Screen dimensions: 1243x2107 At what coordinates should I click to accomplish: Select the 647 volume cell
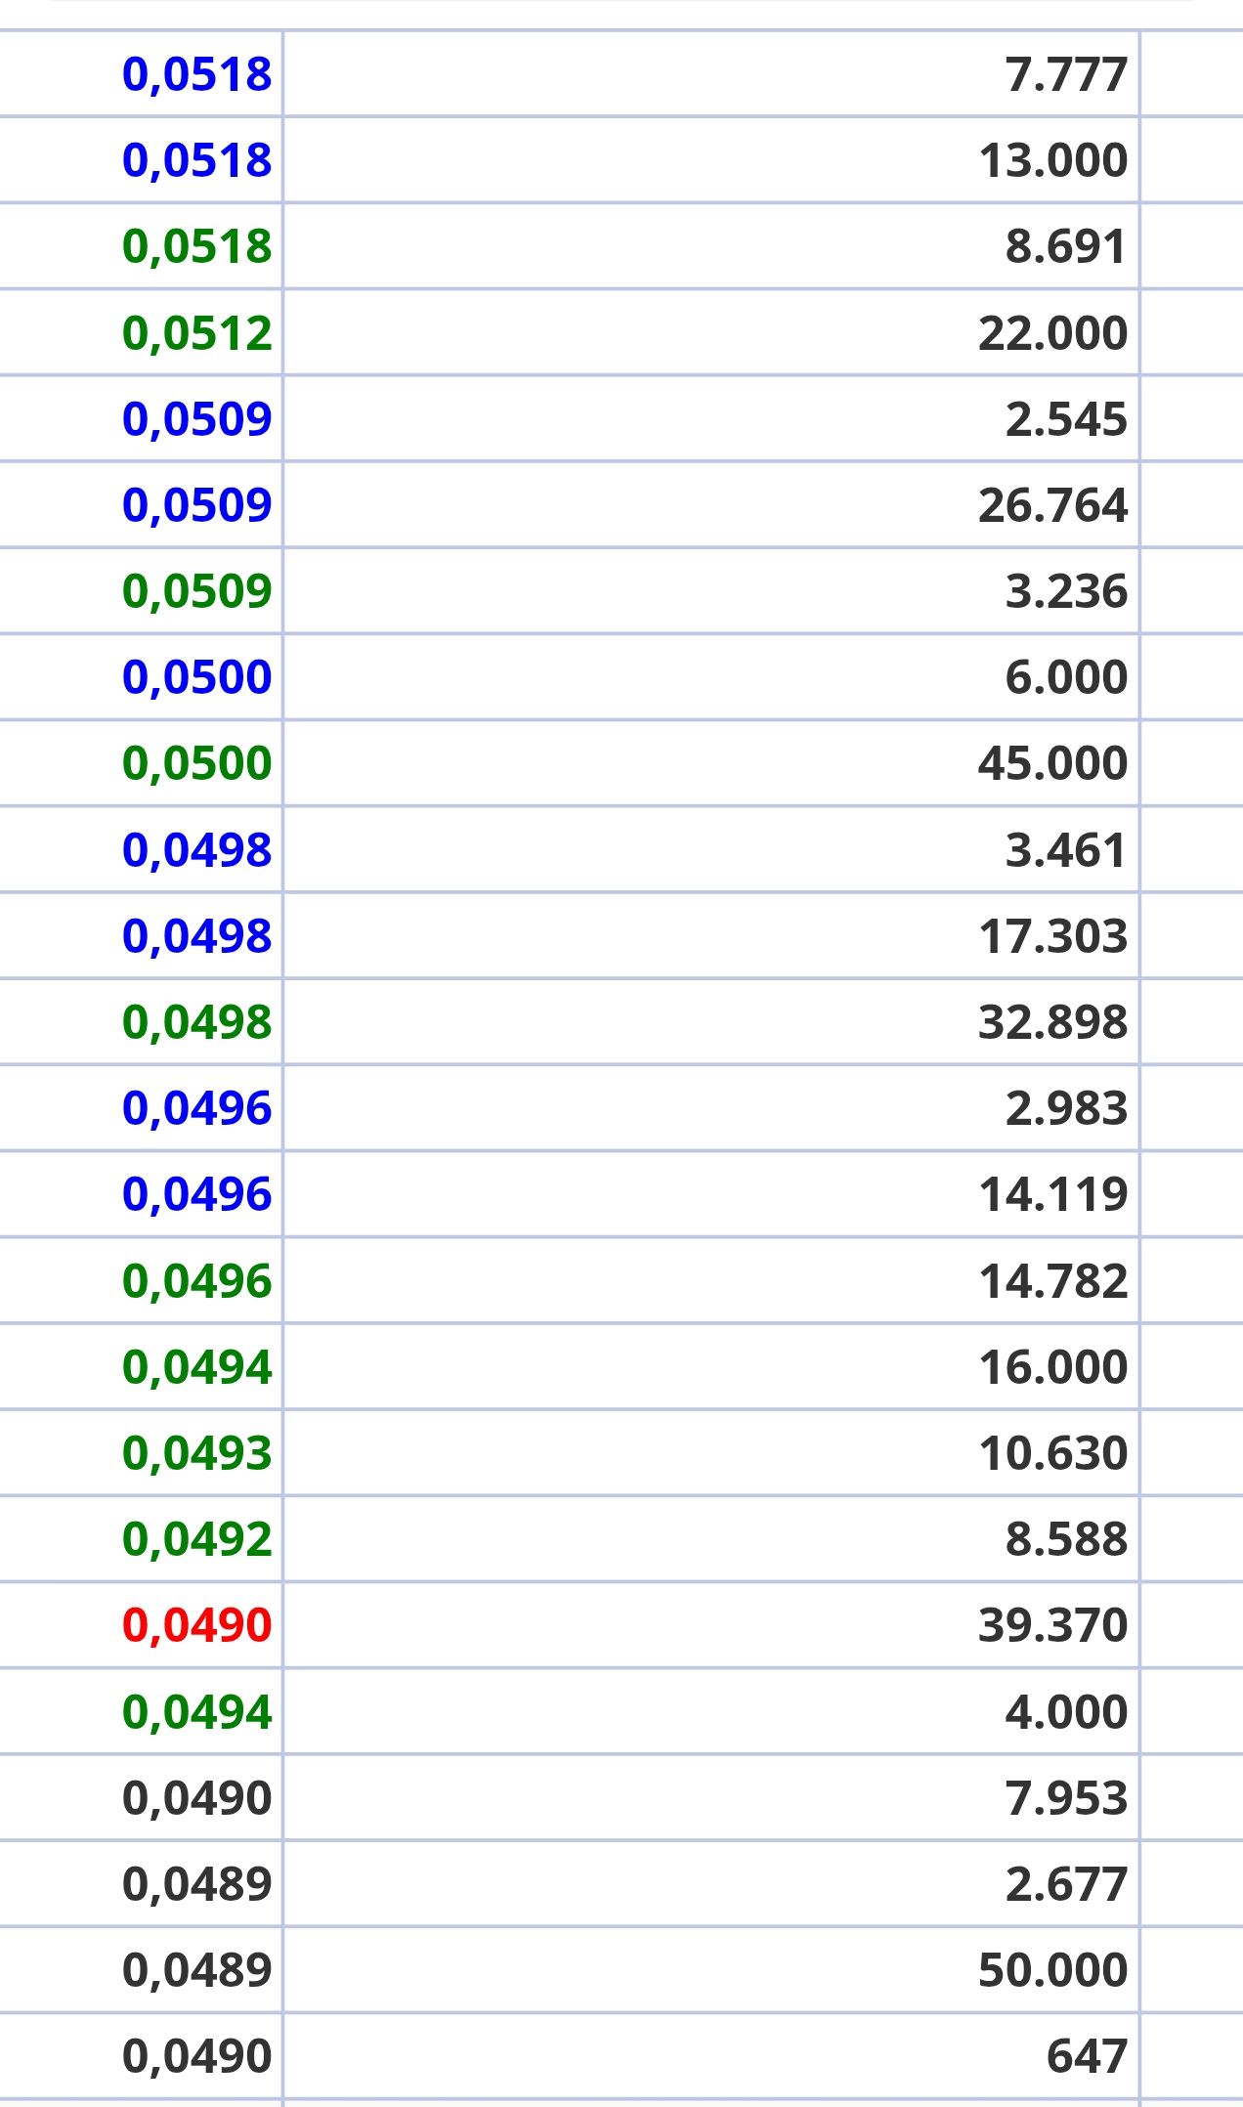pyautogui.click(x=711, y=2056)
